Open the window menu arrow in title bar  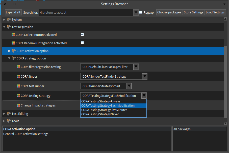[x=224, y=4]
